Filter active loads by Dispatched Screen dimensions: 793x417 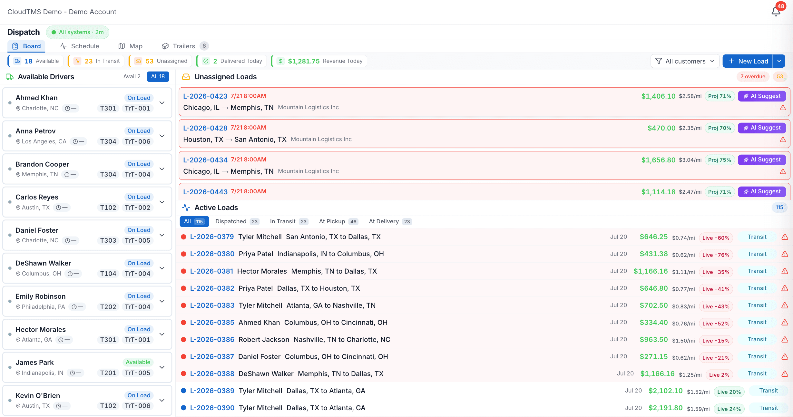click(x=237, y=221)
